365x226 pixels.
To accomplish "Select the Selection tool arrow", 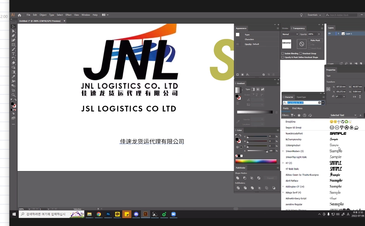I will click(13, 26).
